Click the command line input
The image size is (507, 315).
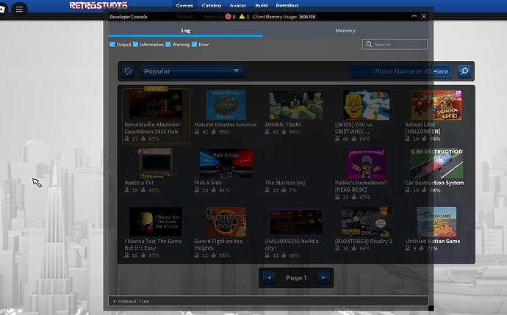coord(268,301)
